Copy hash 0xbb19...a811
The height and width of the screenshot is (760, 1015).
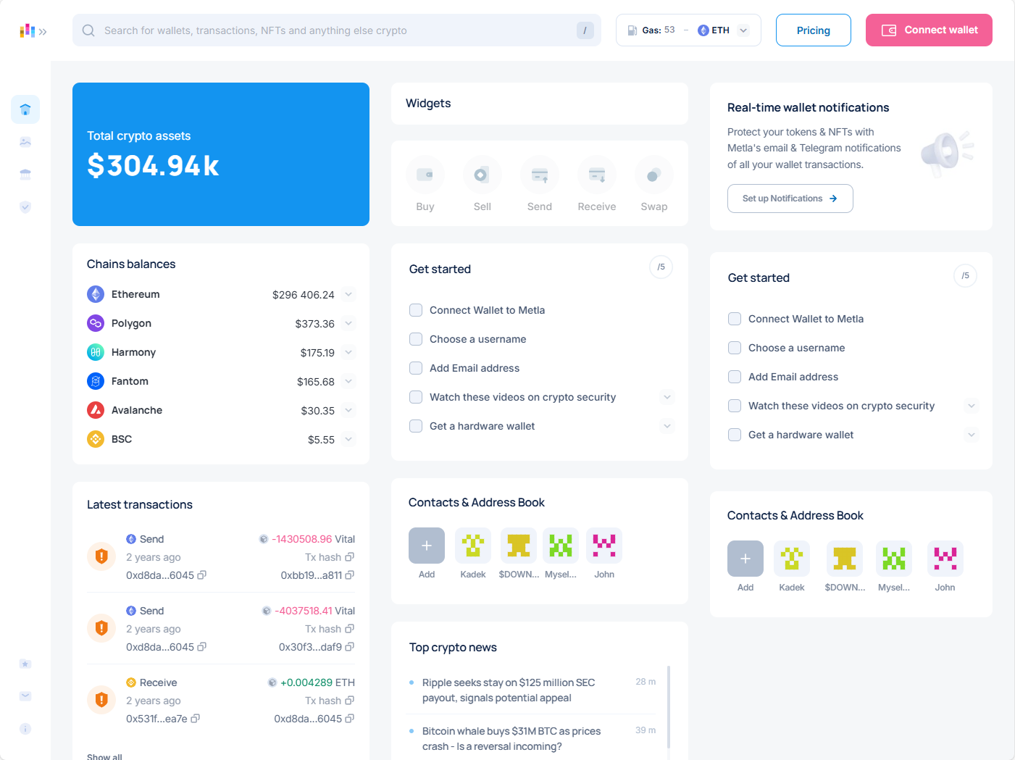click(x=350, y=575)
